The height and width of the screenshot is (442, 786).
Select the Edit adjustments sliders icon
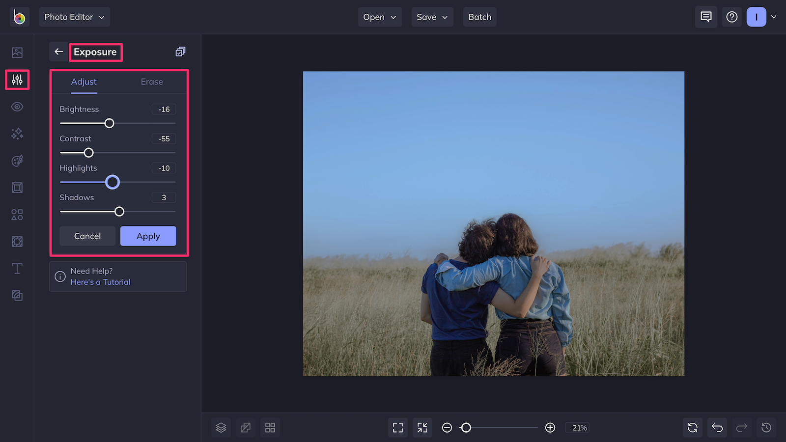coord(17,80)
